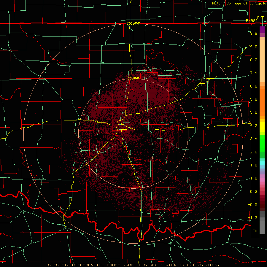Click the 9.0 scale value

pos(254,47)
